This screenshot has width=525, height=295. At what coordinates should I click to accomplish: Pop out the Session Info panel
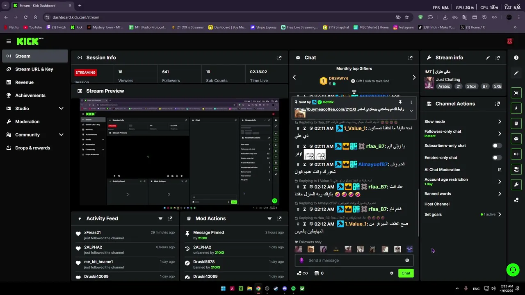(279, 58)
